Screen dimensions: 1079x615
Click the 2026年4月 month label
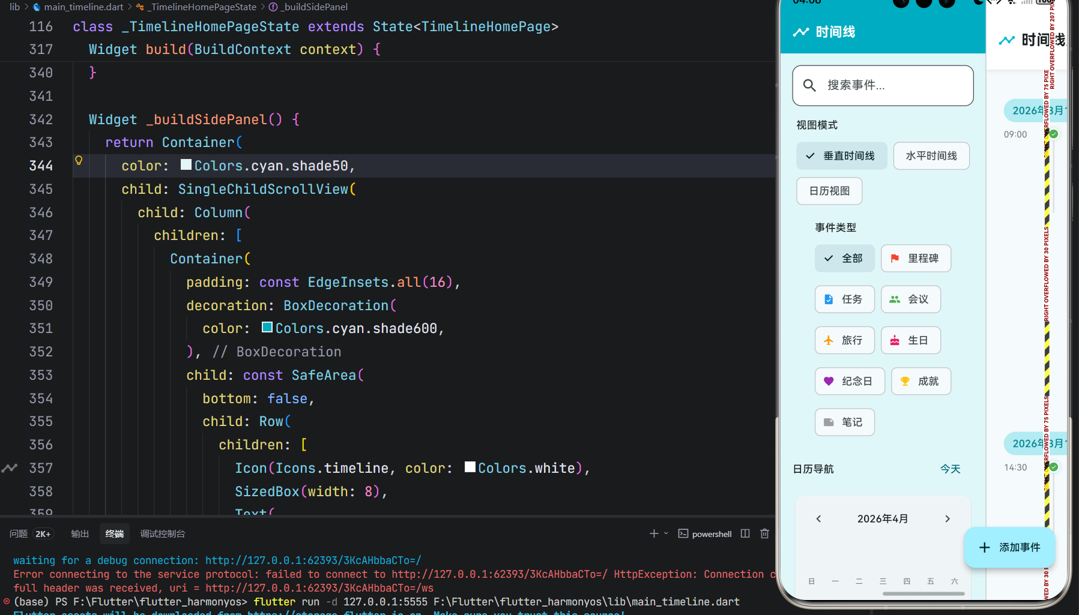click(x=883, y=518)
